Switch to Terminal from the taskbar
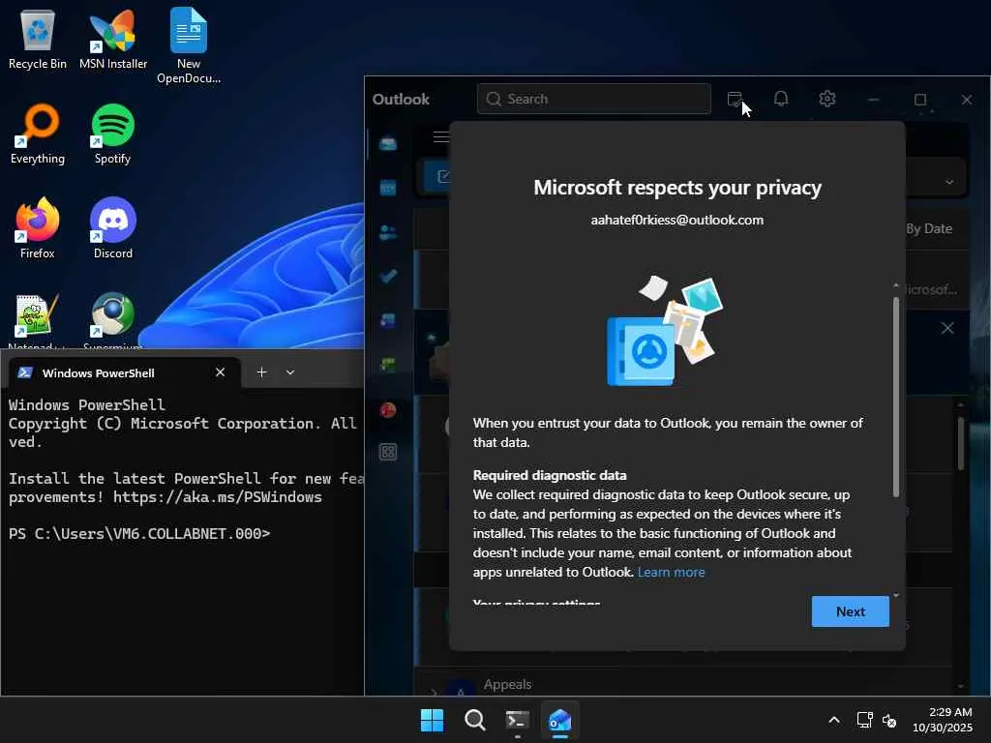The width and height of the screenshot is (991, 743). 517,720
